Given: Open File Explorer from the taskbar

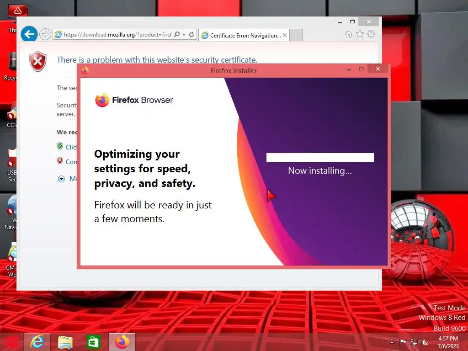Looking at the screenshot, I should pyautogui.click(x=65, y=342).
